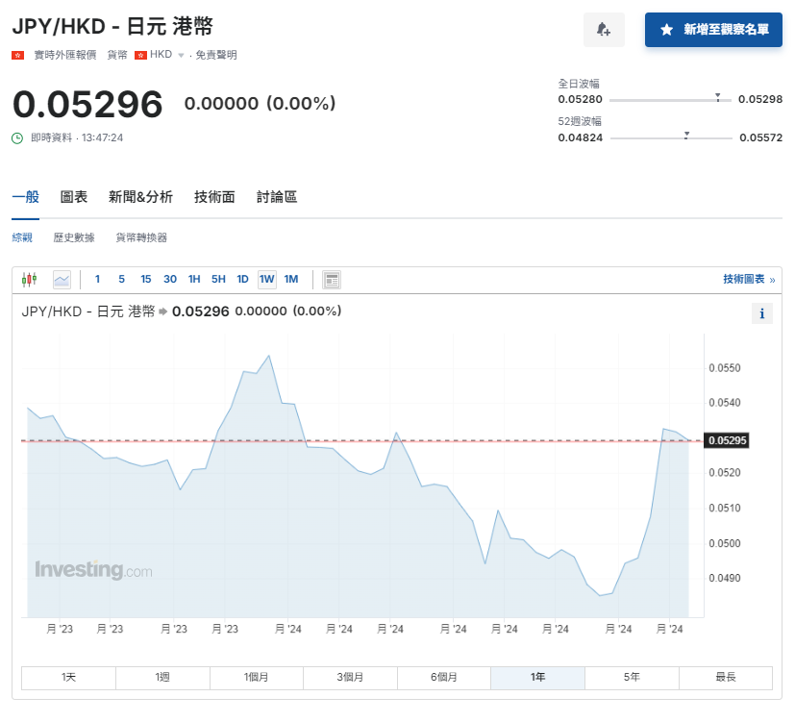795x722 pixels.
Task: Open the chart info icon
Action: 761,313
